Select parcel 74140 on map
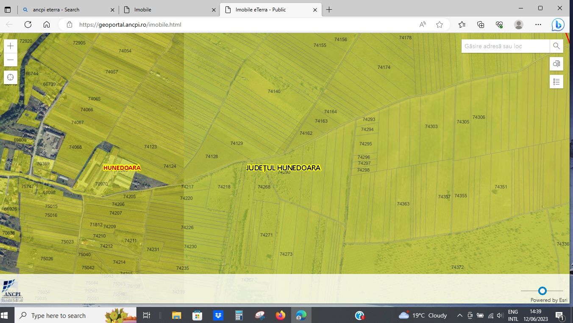Screen dimensions: 573x323 pyautogui.click(x=274, y=91)
